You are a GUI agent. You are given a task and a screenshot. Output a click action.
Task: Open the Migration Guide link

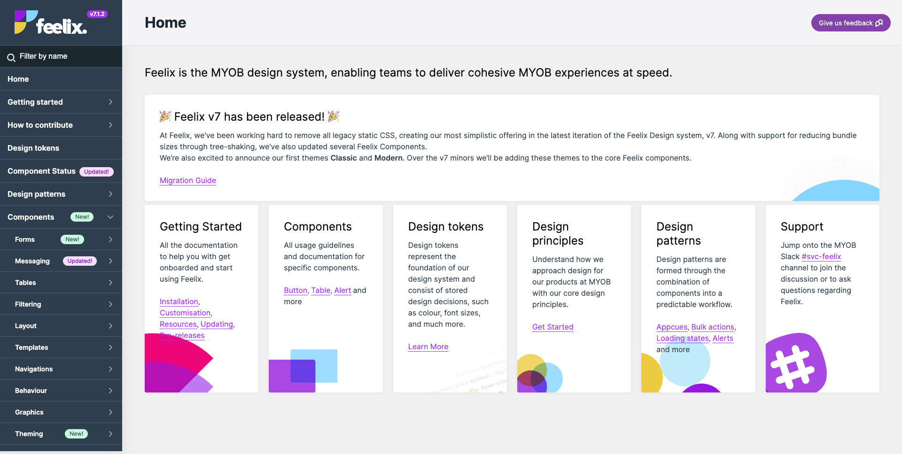188,180
